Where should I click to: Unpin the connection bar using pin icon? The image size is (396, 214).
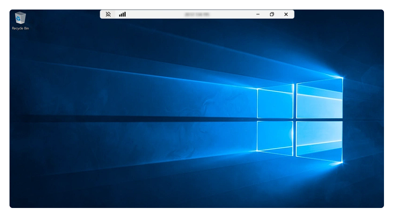click(x=108, y=15)
